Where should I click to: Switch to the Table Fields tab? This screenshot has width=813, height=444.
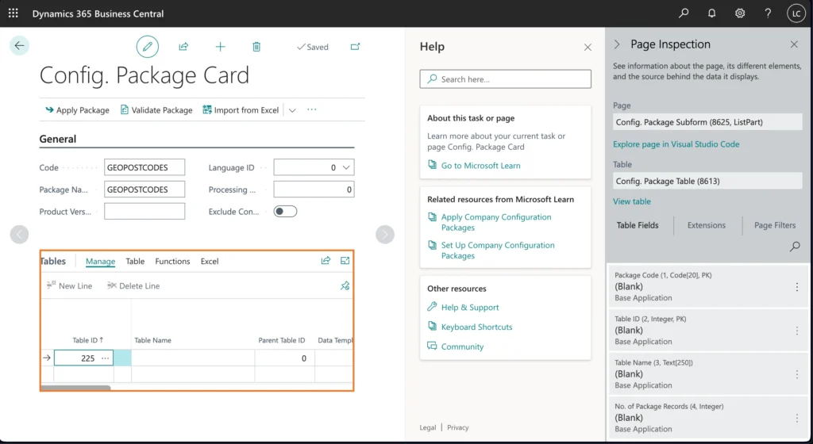(x=638, y=225)
